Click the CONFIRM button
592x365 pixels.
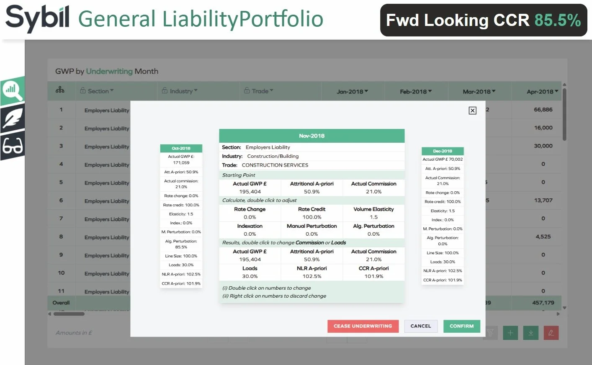pos(462,326)
